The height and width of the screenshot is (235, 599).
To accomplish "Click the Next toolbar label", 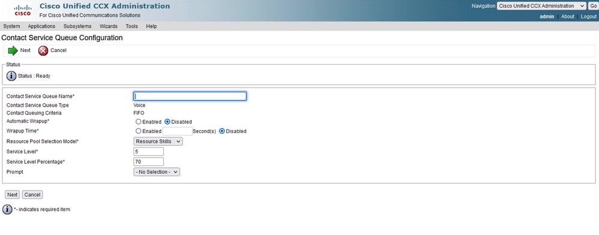I will 26,50.
